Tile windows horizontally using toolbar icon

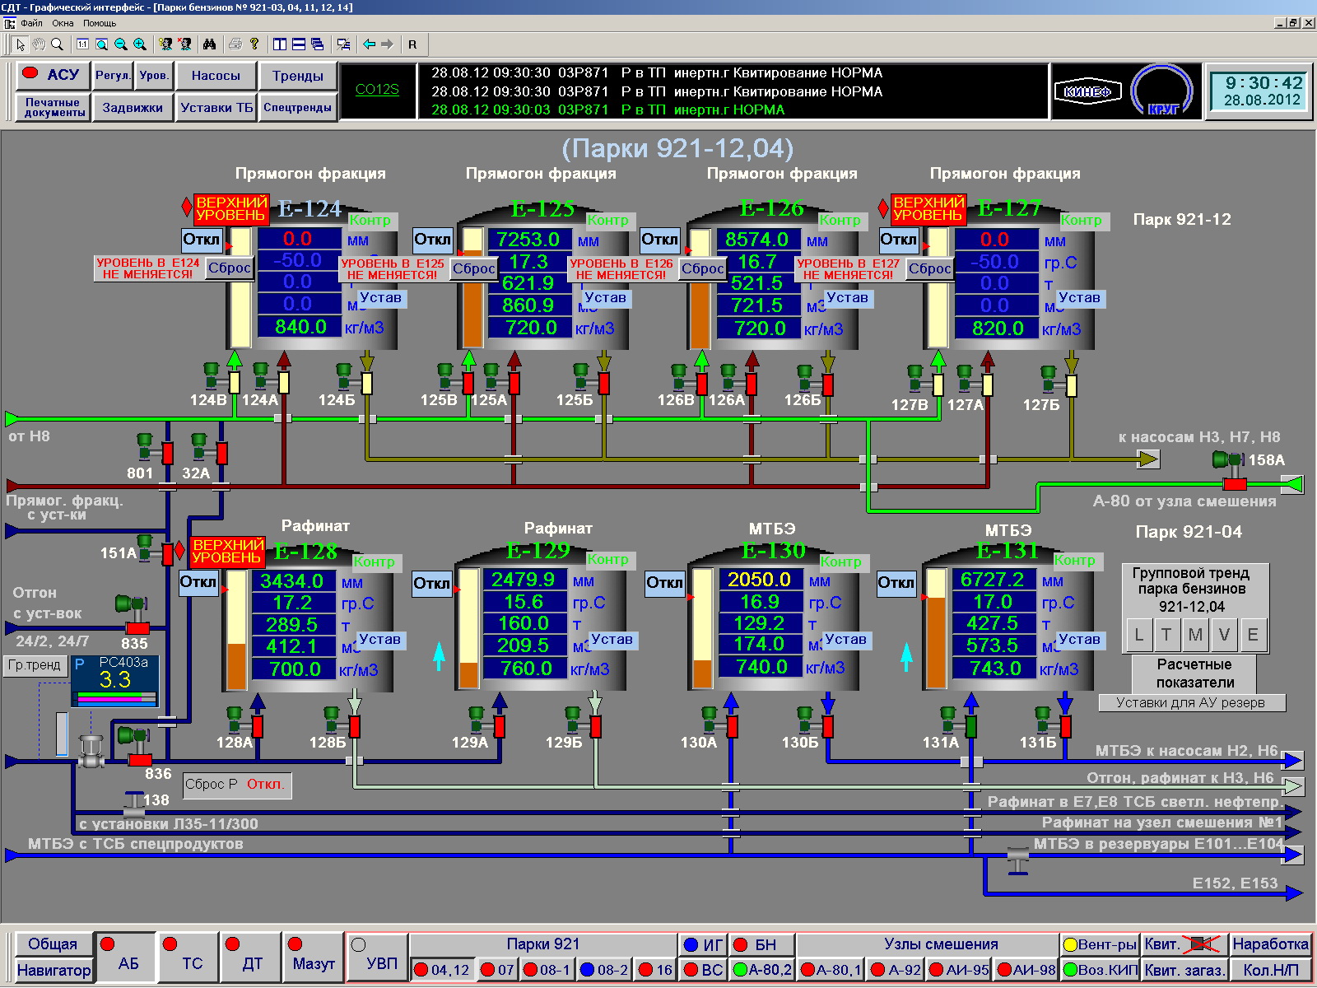pos(299,44)
